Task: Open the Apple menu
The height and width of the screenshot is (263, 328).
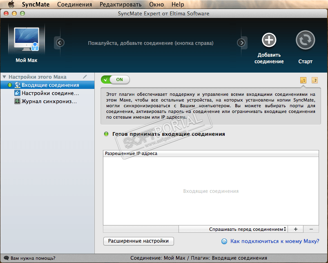Action: tap(11, 4)
